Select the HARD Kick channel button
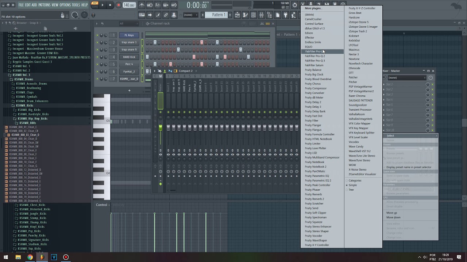The height and width of the screenshot is (262, 467). click(129, 57)
